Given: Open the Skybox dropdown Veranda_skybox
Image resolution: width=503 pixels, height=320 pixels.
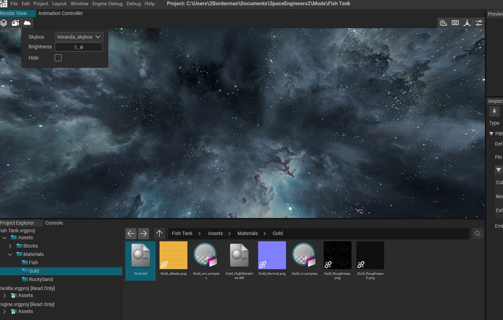Looking at the screenshot, I should (x=79, y=37).
